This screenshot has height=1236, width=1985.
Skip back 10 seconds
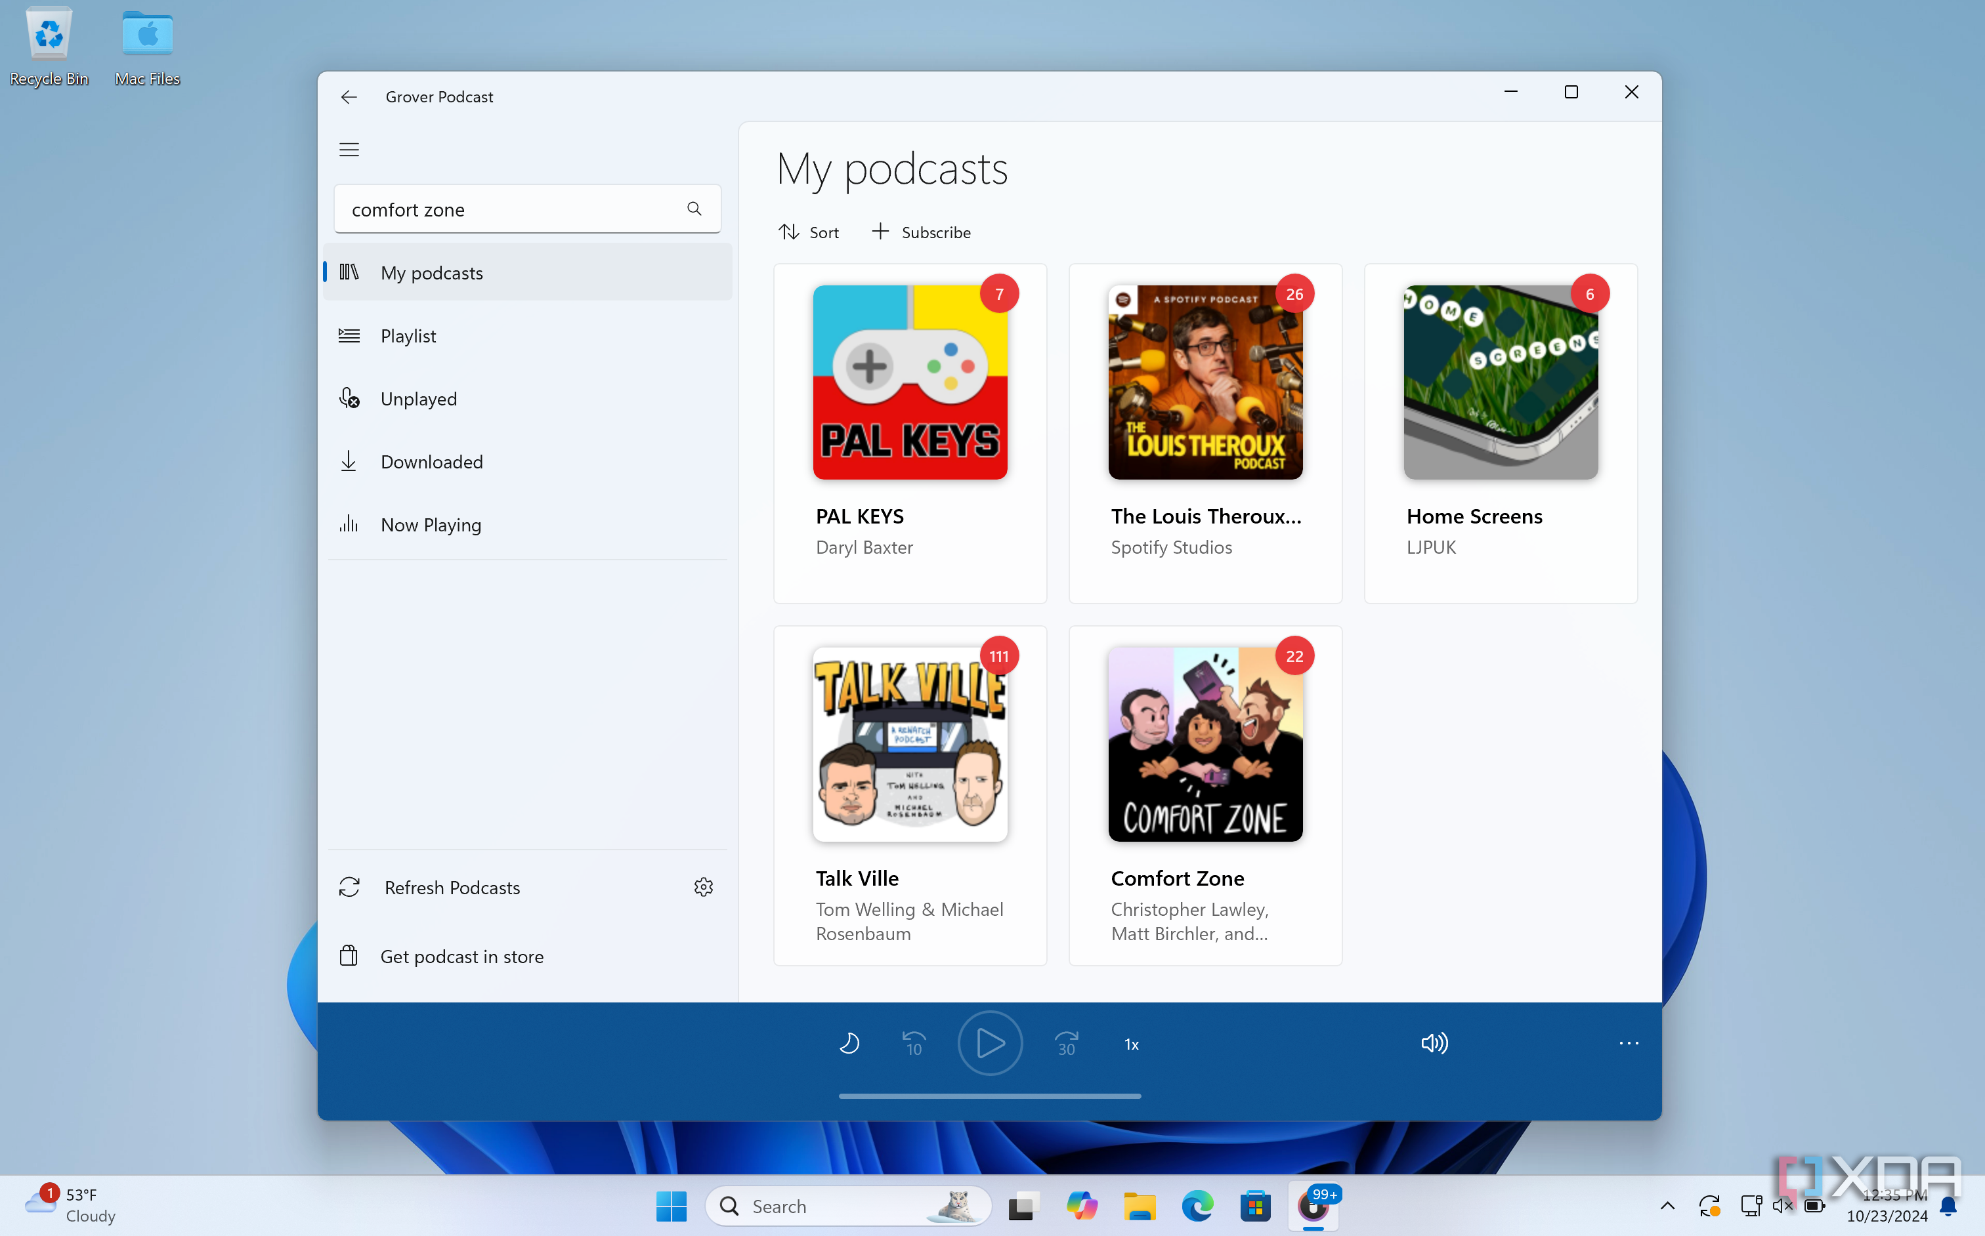(914, 1043)
